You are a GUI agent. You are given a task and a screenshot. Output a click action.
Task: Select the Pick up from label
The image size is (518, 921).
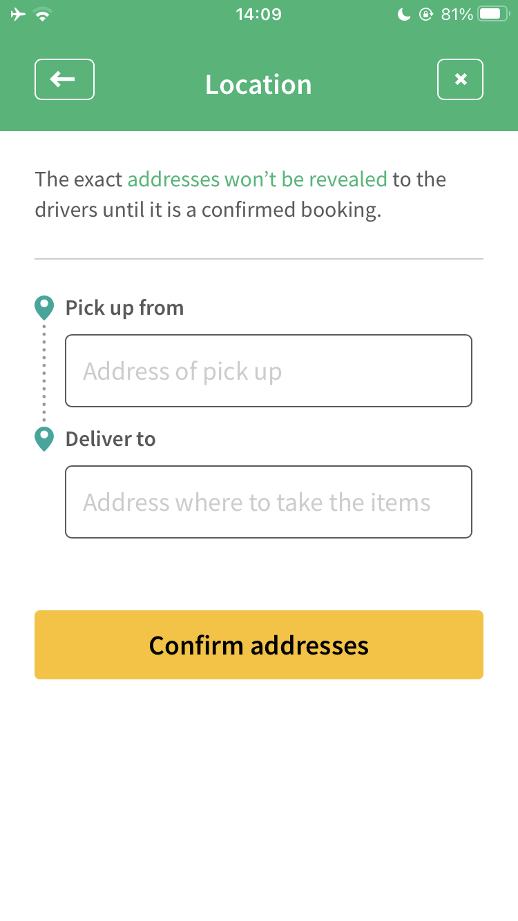tap(125, 308)
